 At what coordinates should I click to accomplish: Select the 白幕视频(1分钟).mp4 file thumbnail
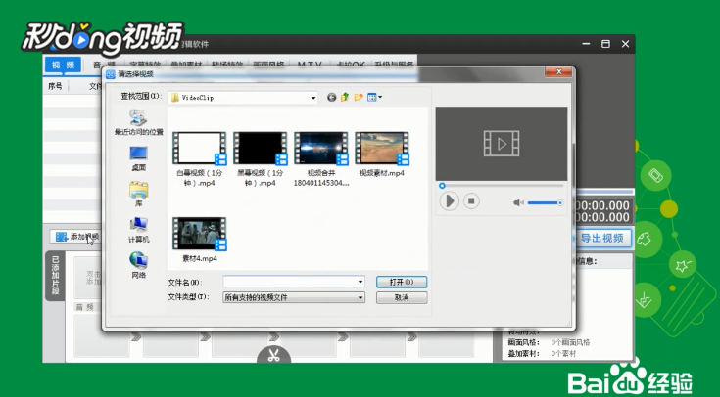coord(199,149)
